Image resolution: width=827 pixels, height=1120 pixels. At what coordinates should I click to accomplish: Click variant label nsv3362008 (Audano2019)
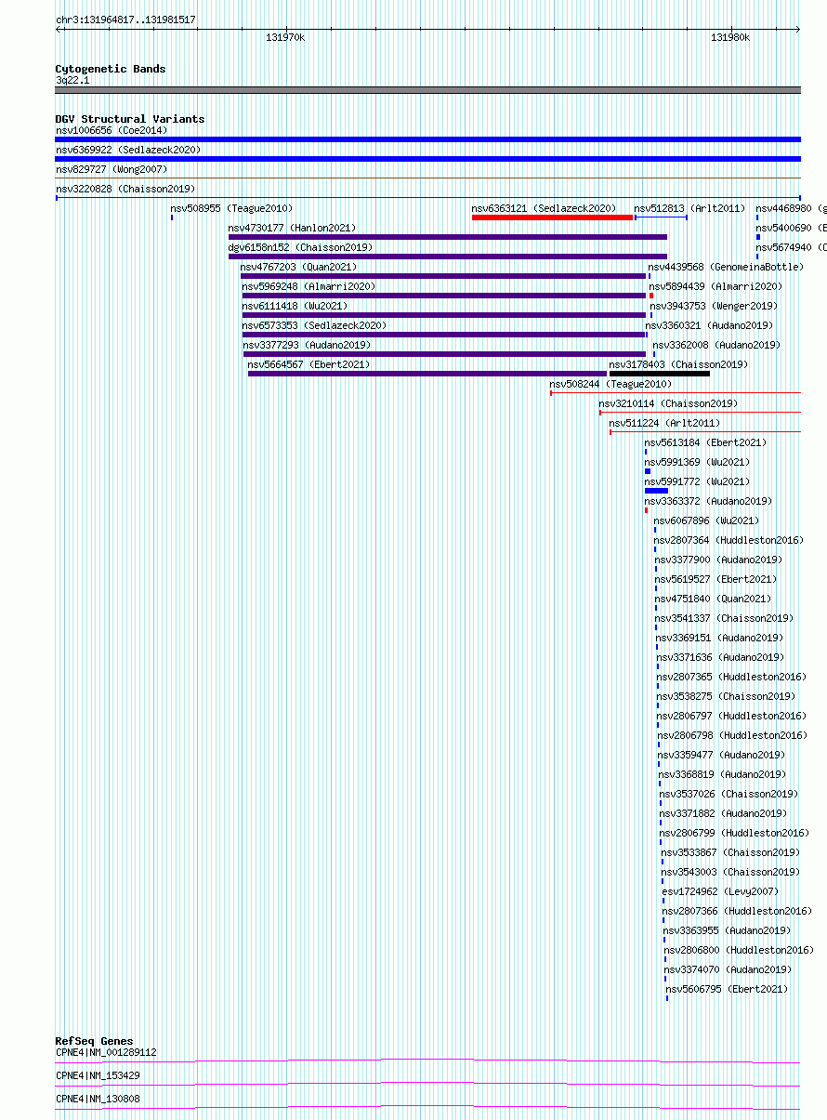716,345
